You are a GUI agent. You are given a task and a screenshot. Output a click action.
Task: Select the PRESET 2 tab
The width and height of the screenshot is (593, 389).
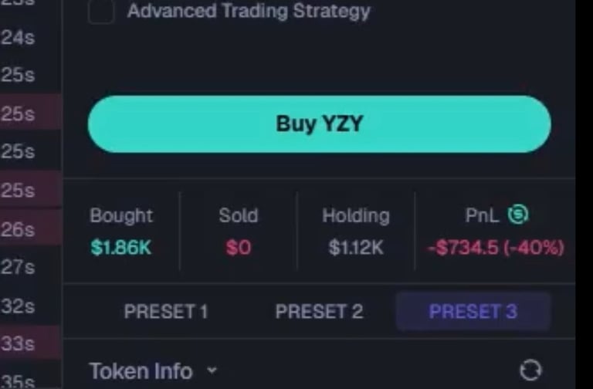(x=318, y=312)
